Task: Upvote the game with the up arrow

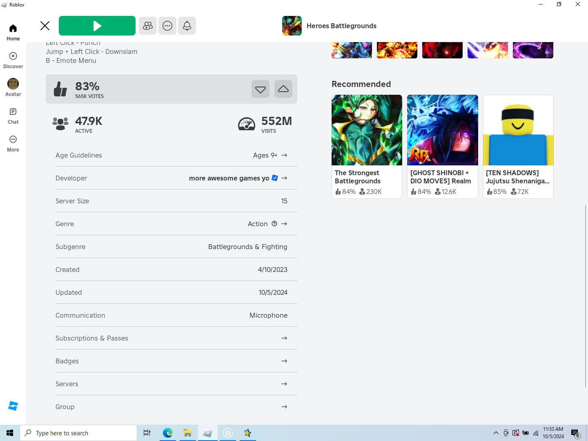Action: (x=283, y=89)
